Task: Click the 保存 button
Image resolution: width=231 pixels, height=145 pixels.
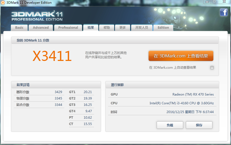Action: [x=199, y=125]
